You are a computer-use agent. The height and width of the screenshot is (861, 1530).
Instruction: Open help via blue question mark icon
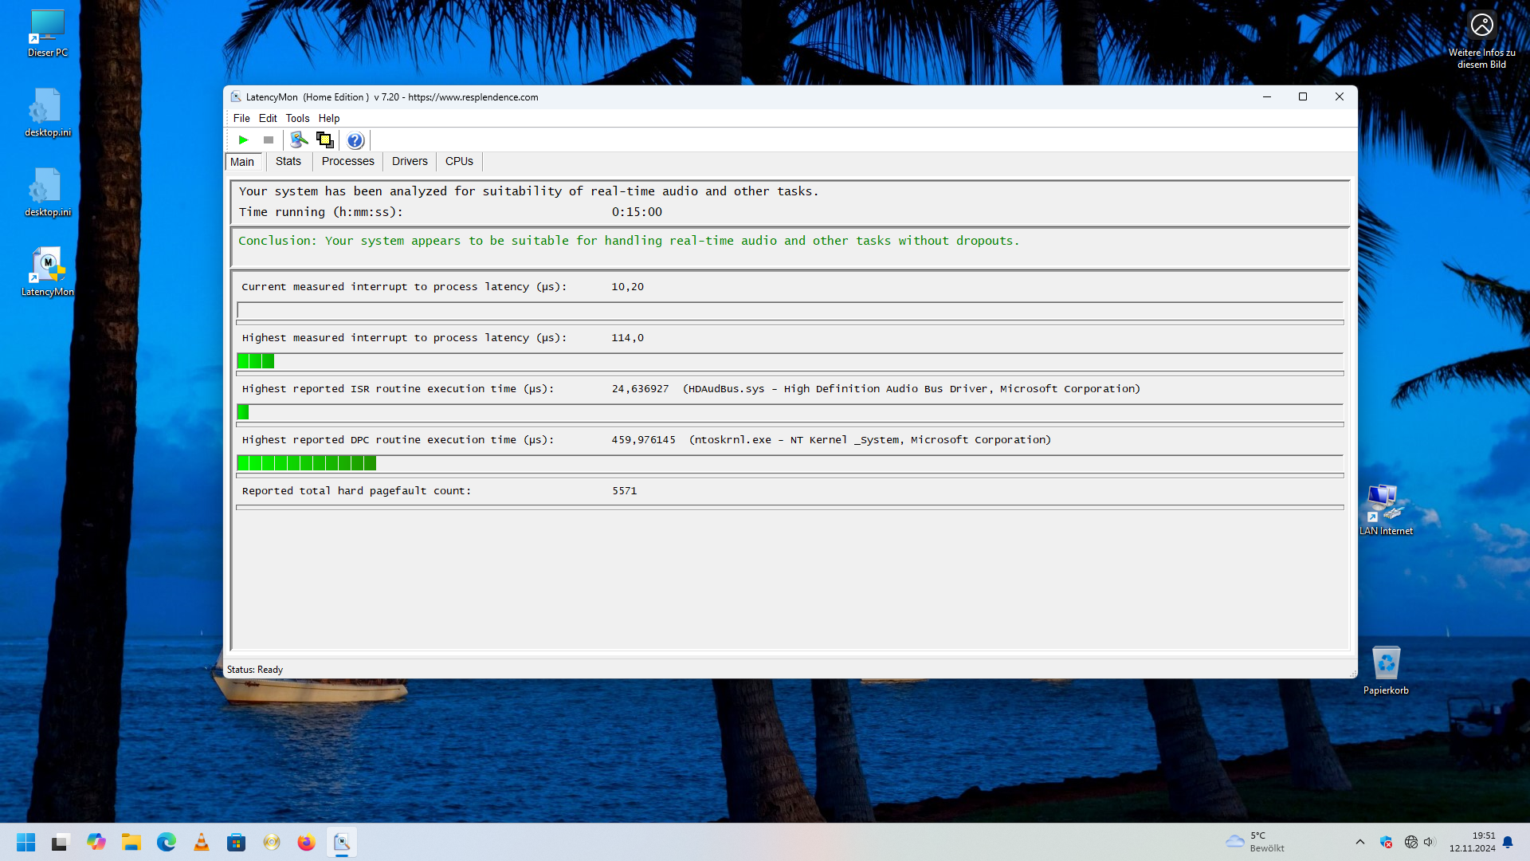coord(355,140)
